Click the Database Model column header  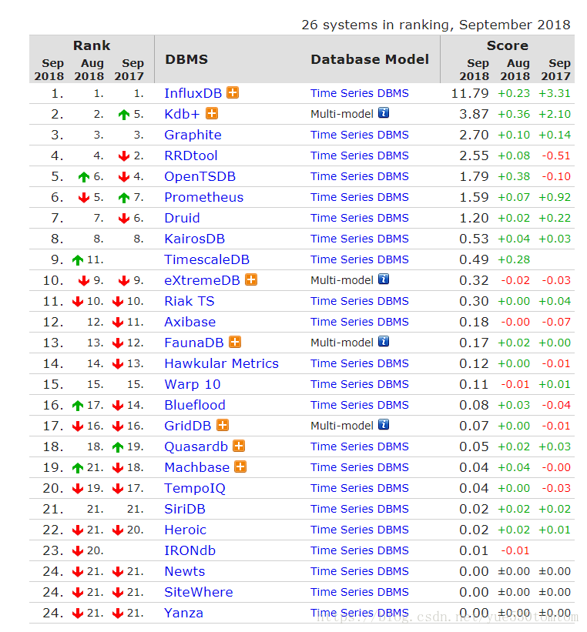(370, 59)
